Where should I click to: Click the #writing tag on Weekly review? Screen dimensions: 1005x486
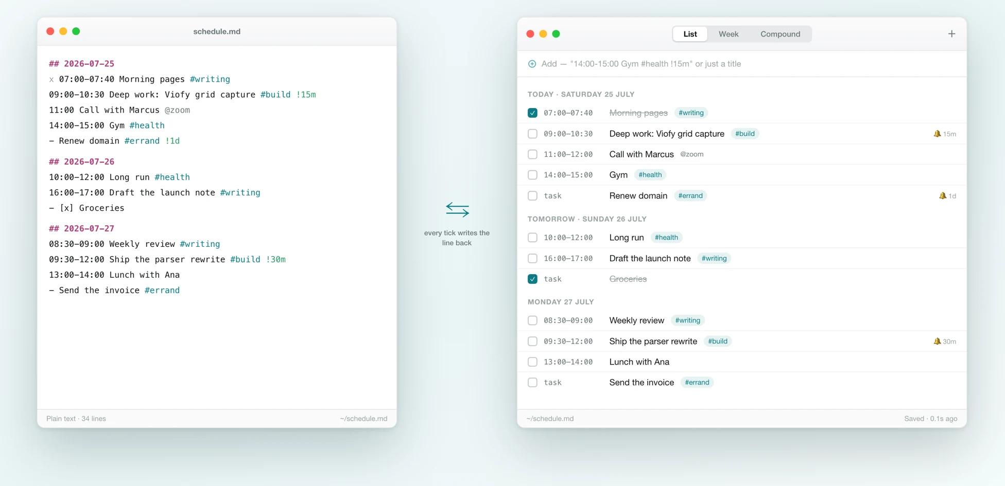[x=688, y=320]
